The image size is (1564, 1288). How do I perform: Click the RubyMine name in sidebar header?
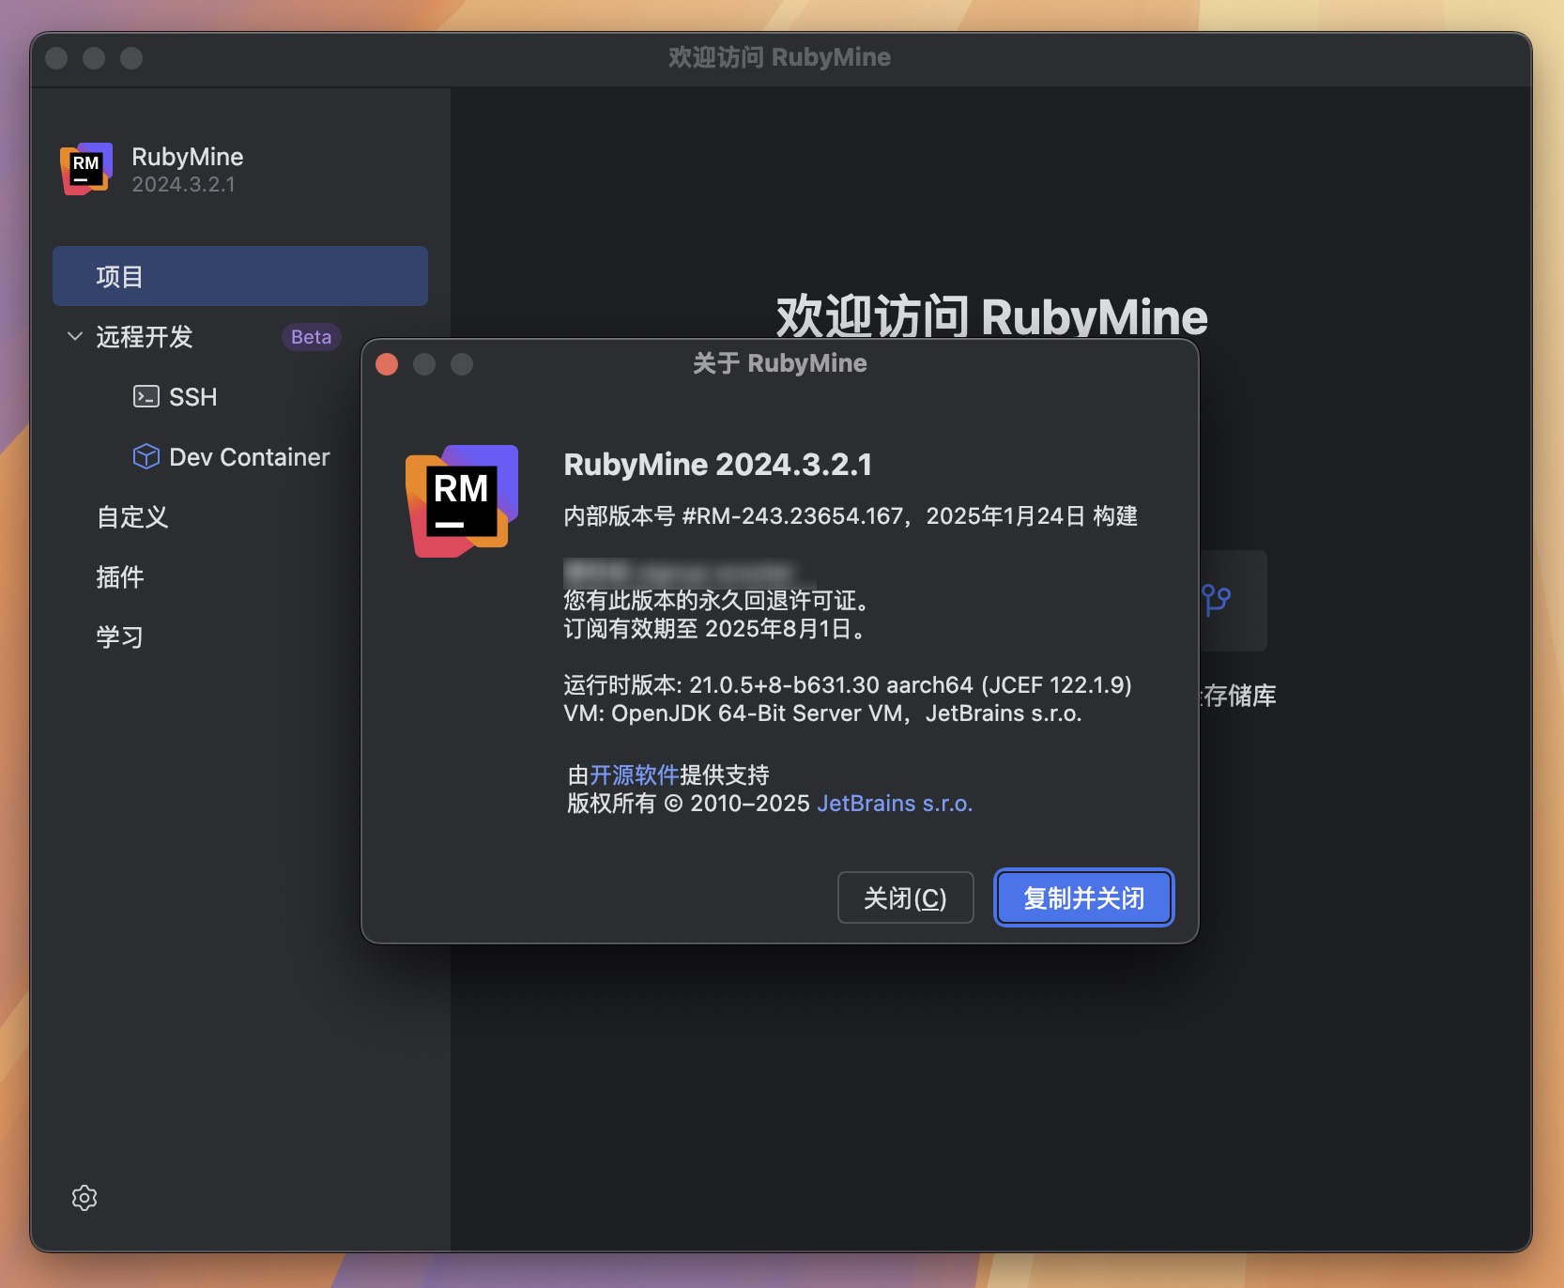187,156
